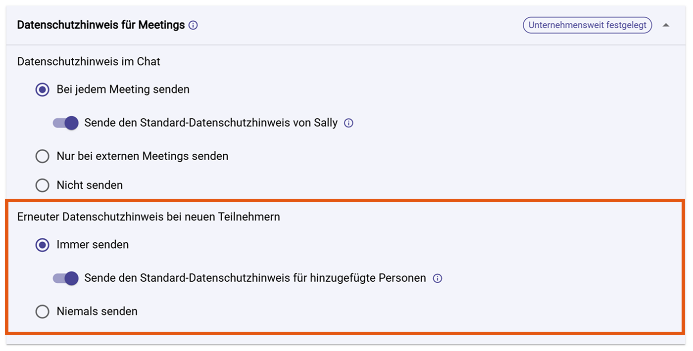Click the Datenschutzhinweis für Meetings heading text
The width and height of the screenshot is (693, 351).
[x=101, y=25]
